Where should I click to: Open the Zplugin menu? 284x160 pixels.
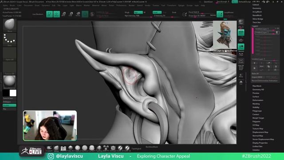(x=181, y=5)
